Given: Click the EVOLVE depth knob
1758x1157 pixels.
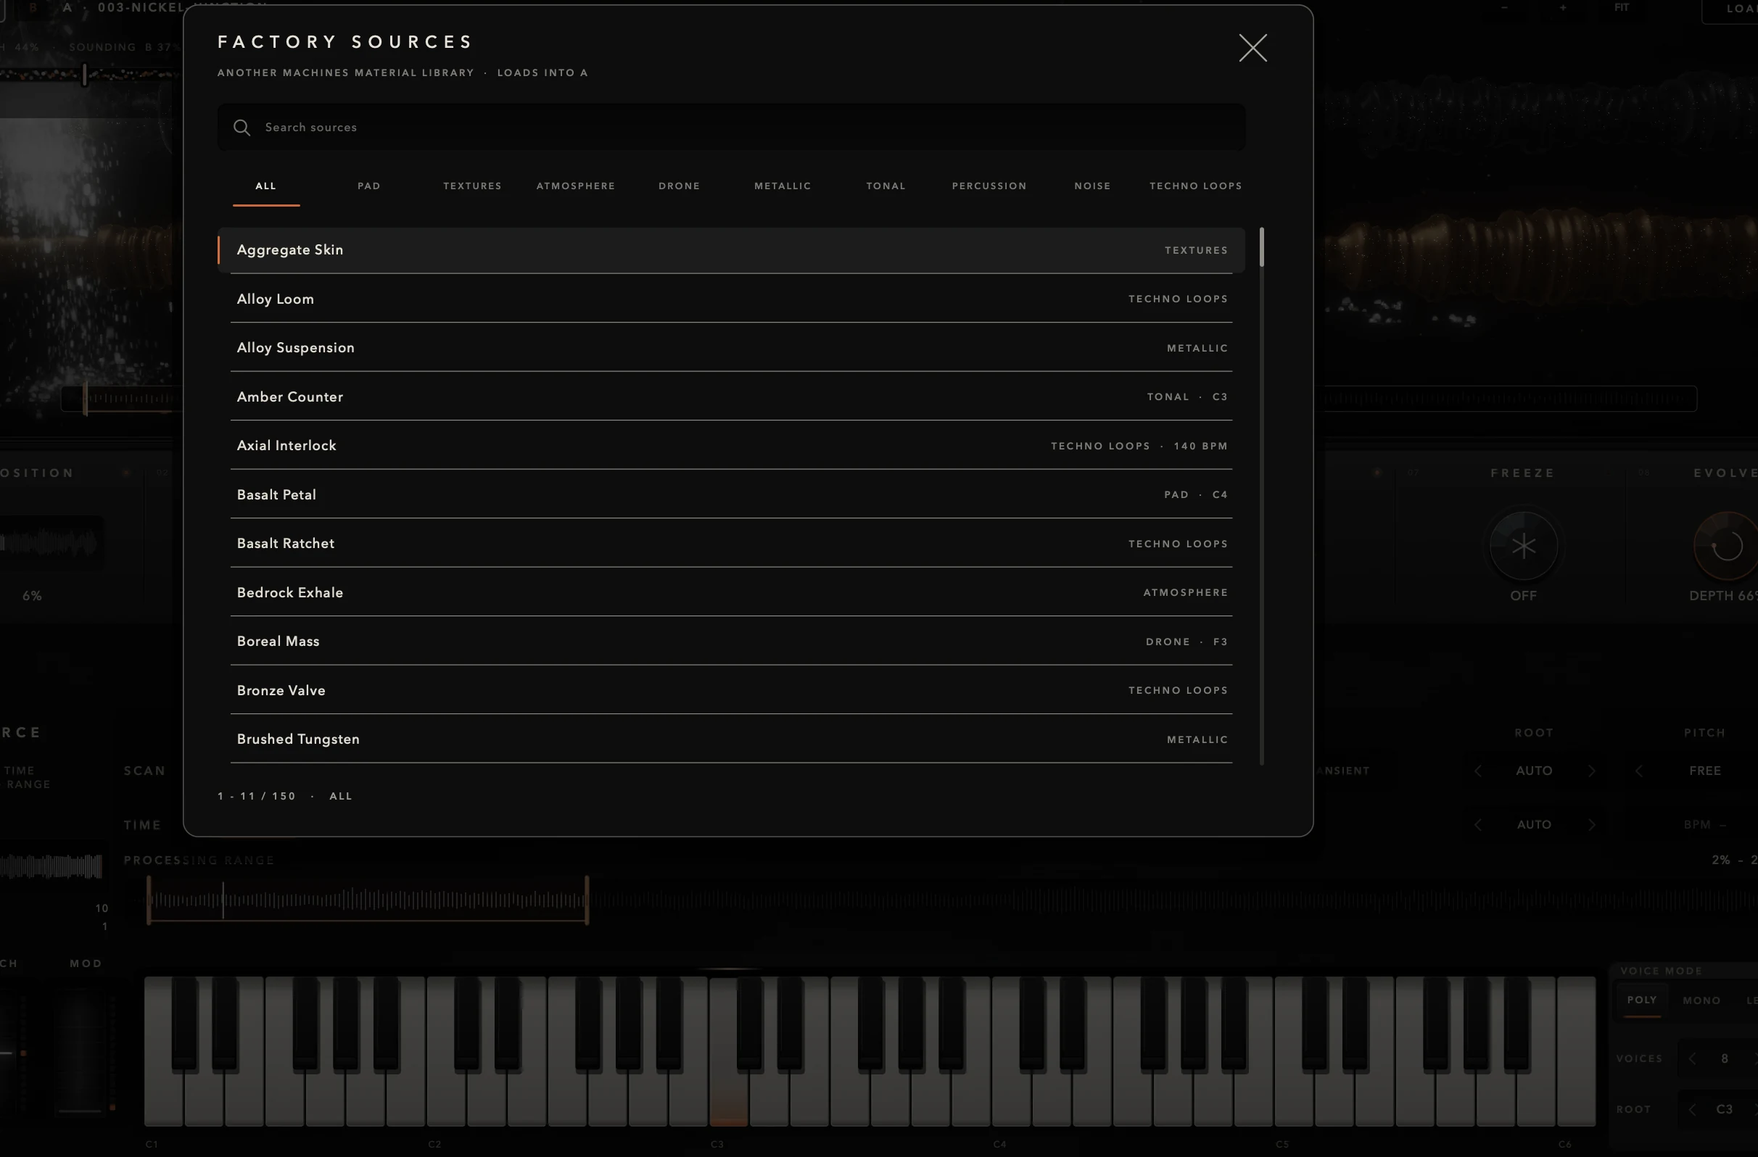Looking at the screenshot, I should [1727, 547].
